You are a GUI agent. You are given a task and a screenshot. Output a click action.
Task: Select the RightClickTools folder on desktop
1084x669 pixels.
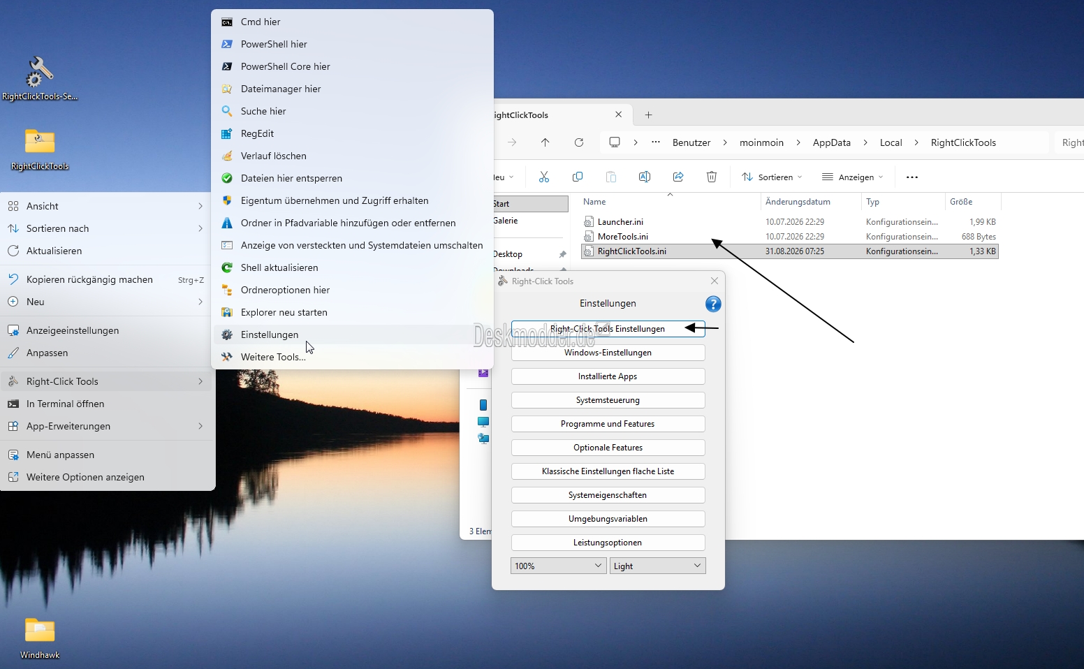tap(40, 149)
